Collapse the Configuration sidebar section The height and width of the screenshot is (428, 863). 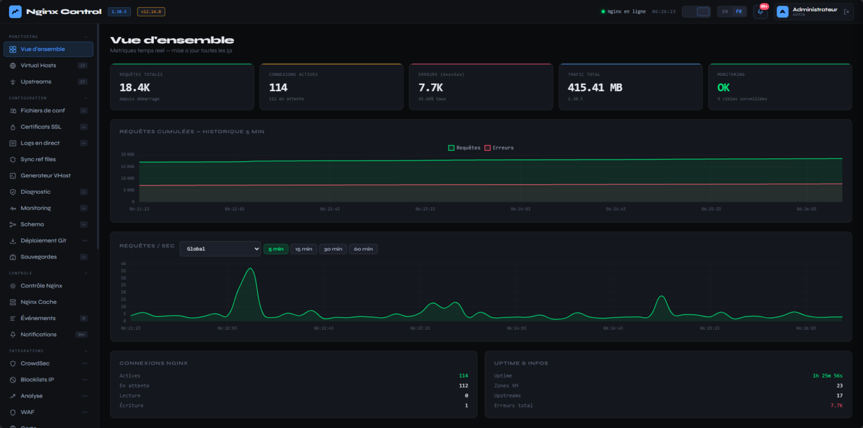pos(86,98)
